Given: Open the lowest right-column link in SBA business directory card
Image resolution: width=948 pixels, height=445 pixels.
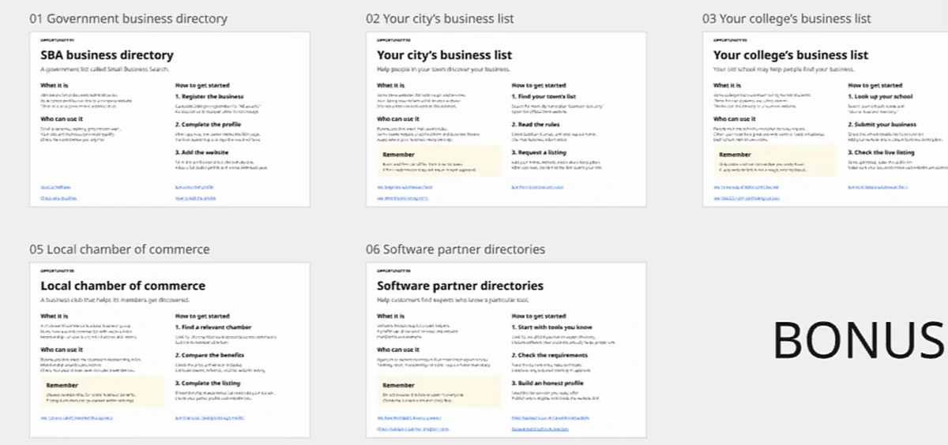Looking at the screenshot, I should click(195, 198).
